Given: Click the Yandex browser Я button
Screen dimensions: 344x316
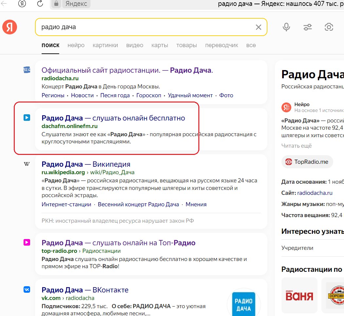Looking at the screenshot, I should click(x=22, y=4).
